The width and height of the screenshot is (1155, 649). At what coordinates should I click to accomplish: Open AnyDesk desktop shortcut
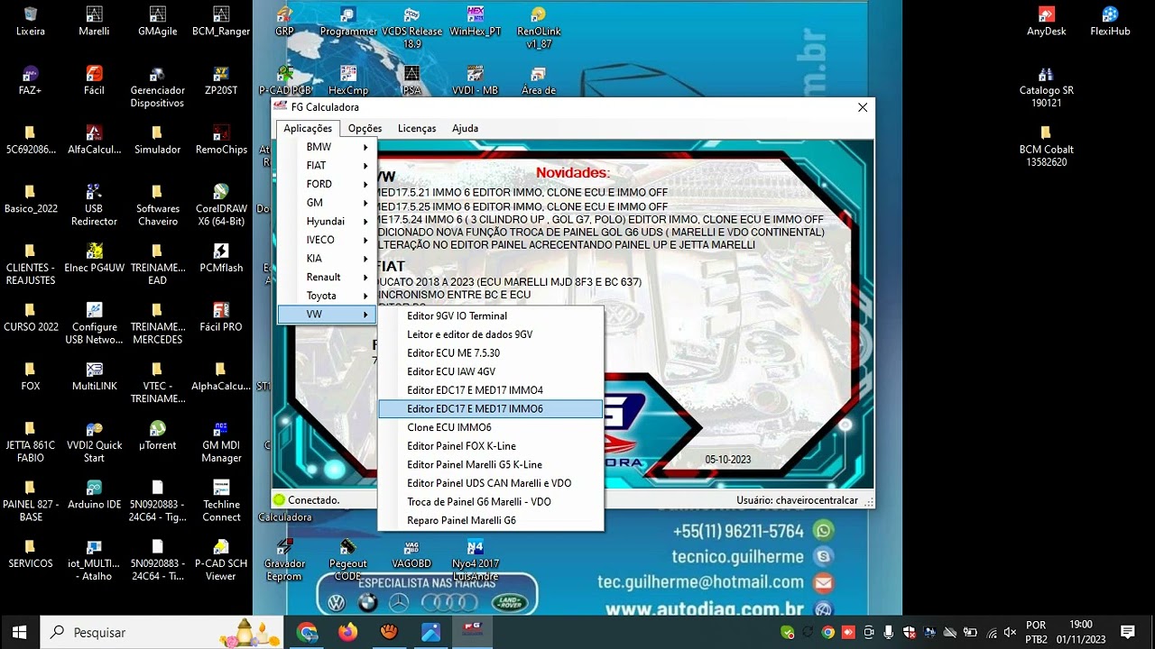pyautogui.click(x=1047, y=21)
